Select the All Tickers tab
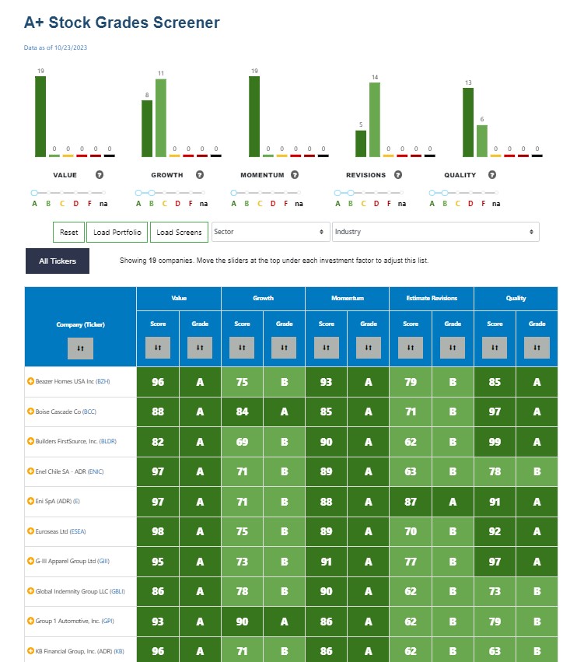The image size is (570, 662). (x=58, y=261)
